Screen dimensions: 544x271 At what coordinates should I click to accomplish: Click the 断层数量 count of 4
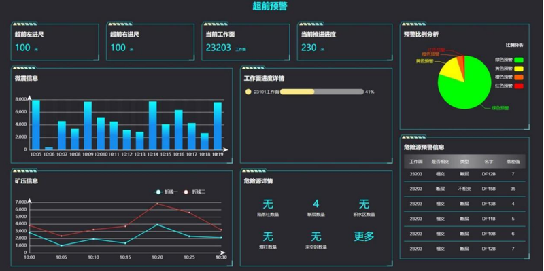point(316,204)
